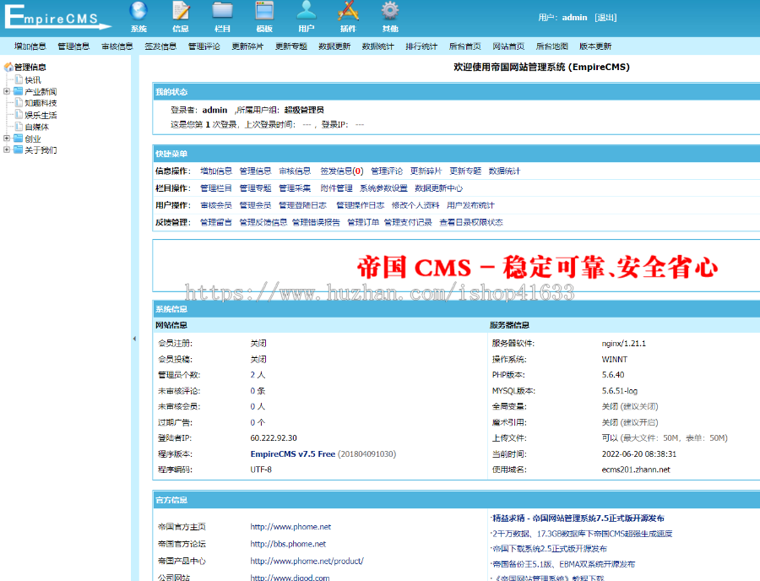The image size is (760, 581).
Task: Go to 后台首页 in the menu bar
Action: pos(464,46)
